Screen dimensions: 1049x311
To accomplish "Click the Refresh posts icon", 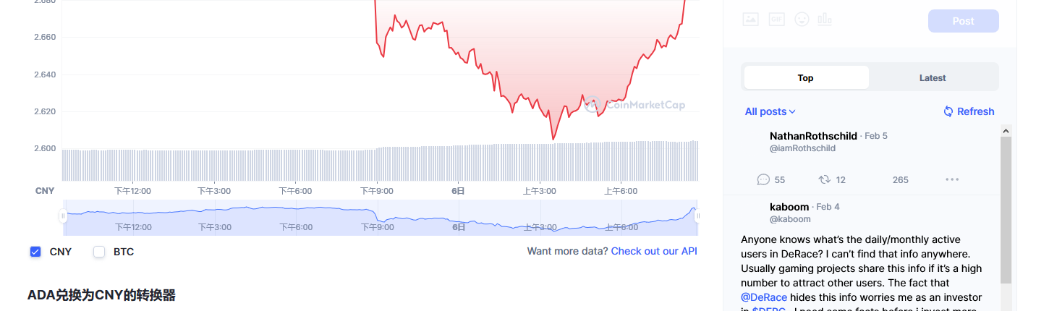I will (x=948, y=111).
